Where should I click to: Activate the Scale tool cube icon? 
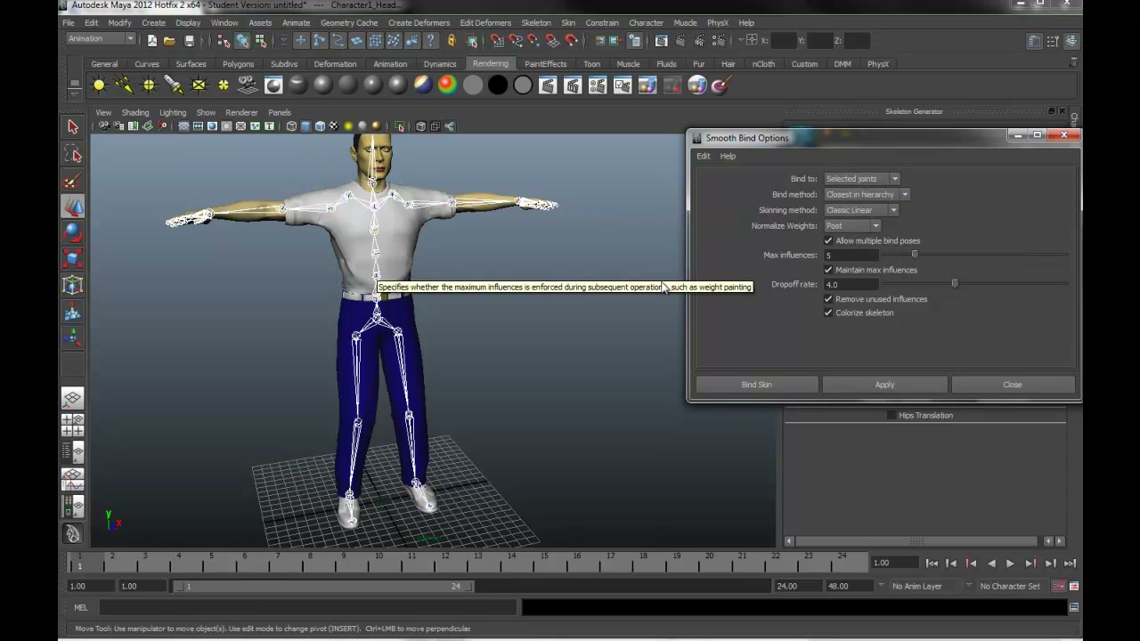coord(73,259)
